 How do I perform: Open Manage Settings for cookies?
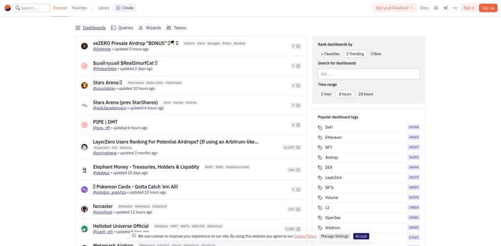click(335, 236)
